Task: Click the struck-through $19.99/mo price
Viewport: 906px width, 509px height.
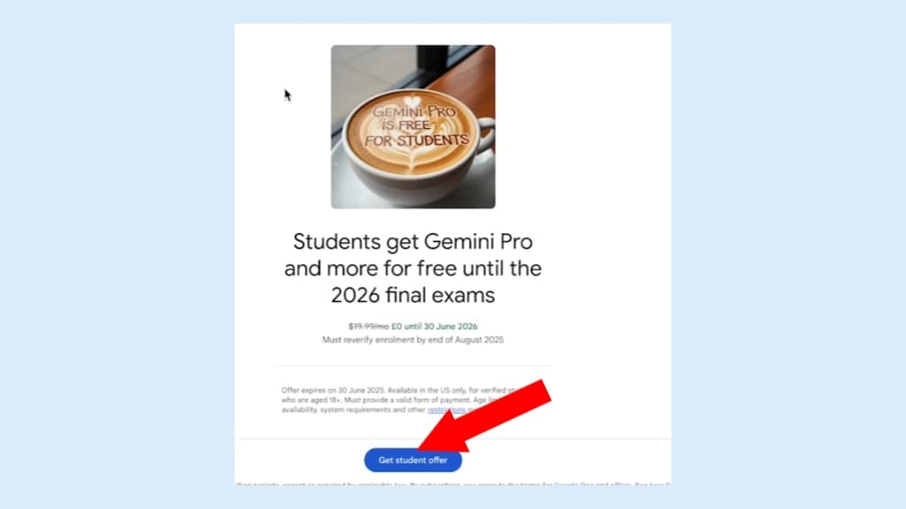Action: click(x=368, y=327)
